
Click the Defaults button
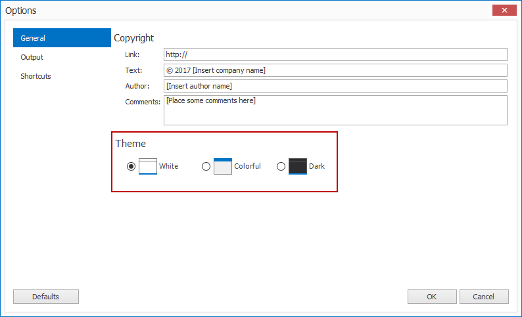tap(46, 297)
